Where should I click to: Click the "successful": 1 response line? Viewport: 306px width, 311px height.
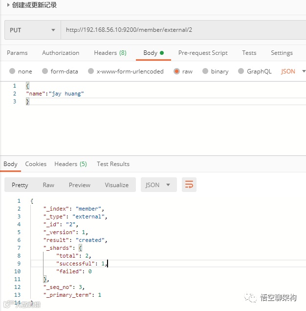(x=82, y=263)
